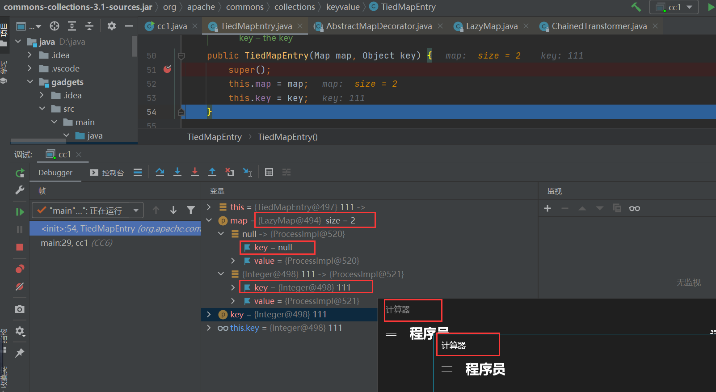Click TiedMapEntry() breadcrumb below editor
The image size is (716, 392).
pos(287,137)
